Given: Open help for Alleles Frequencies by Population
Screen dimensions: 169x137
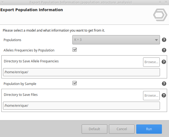Looking at the screenshot, I should pos(164,50).
